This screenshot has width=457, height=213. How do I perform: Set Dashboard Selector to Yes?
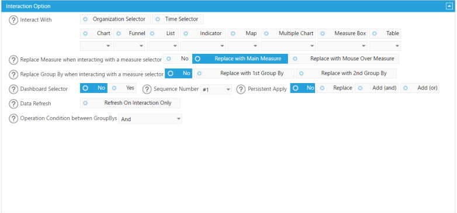pos(123,88)
